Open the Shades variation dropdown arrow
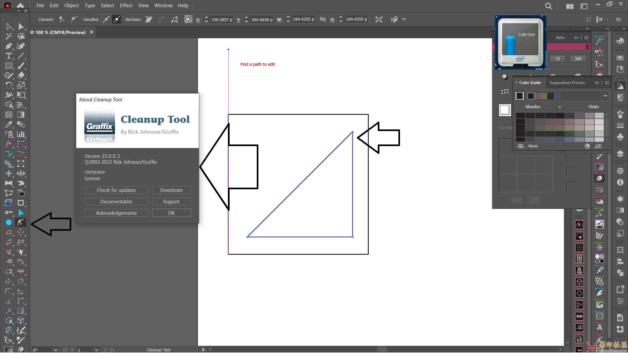 560,107
